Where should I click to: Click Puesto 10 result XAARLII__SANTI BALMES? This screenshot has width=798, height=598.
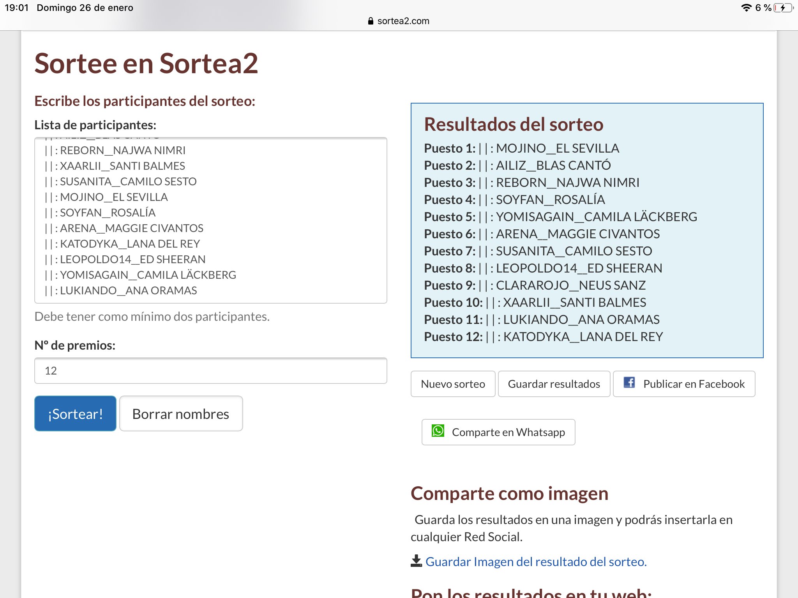(x=535, y=303)
